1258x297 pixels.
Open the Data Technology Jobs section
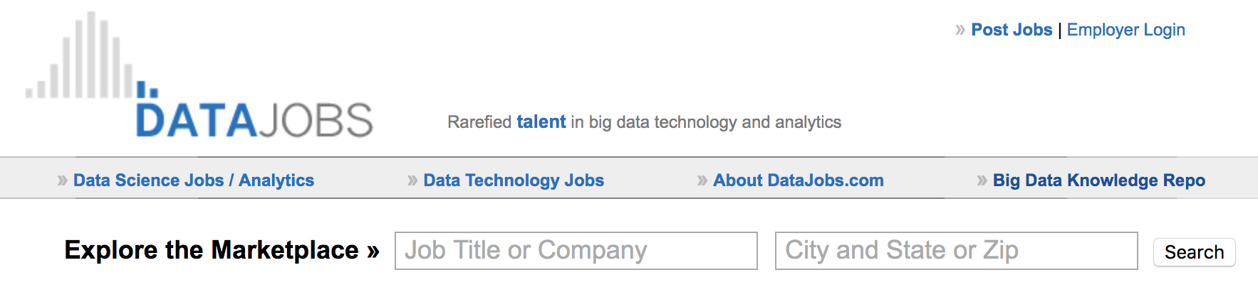click(514, 180)
